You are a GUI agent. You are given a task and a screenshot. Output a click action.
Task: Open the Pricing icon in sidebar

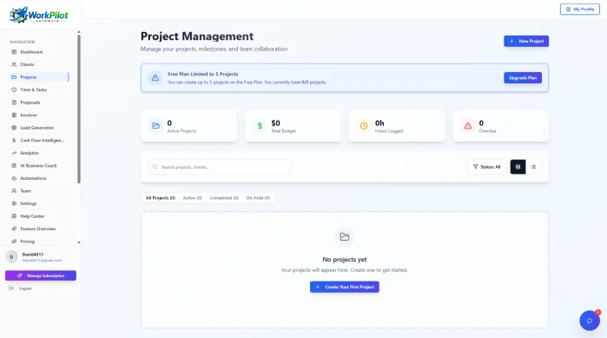14,242
